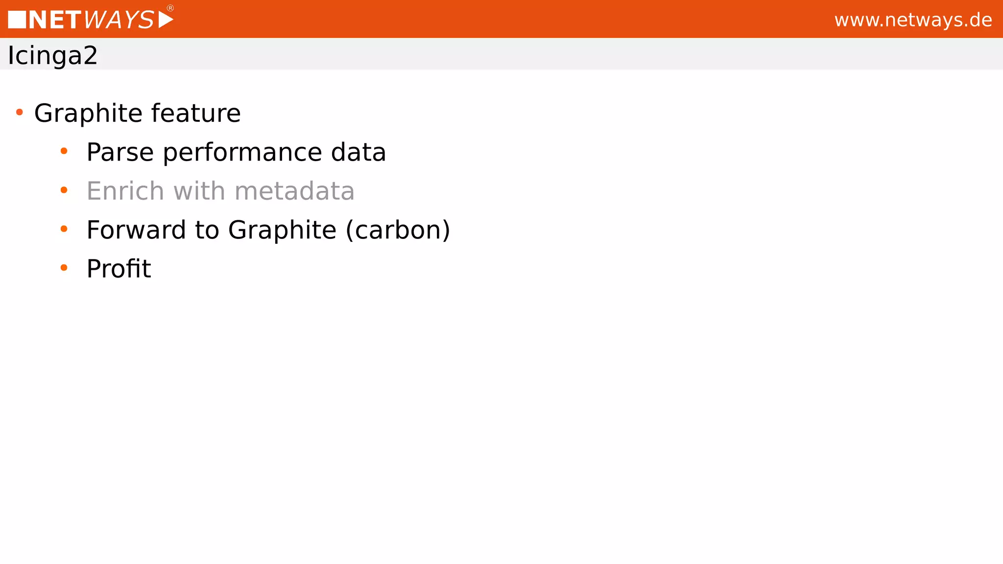Image resolution: width=1003 pixels, height=564 pixels.
Task: Select Forward to Graphite (carbon) text
Action: pos(268,230)
